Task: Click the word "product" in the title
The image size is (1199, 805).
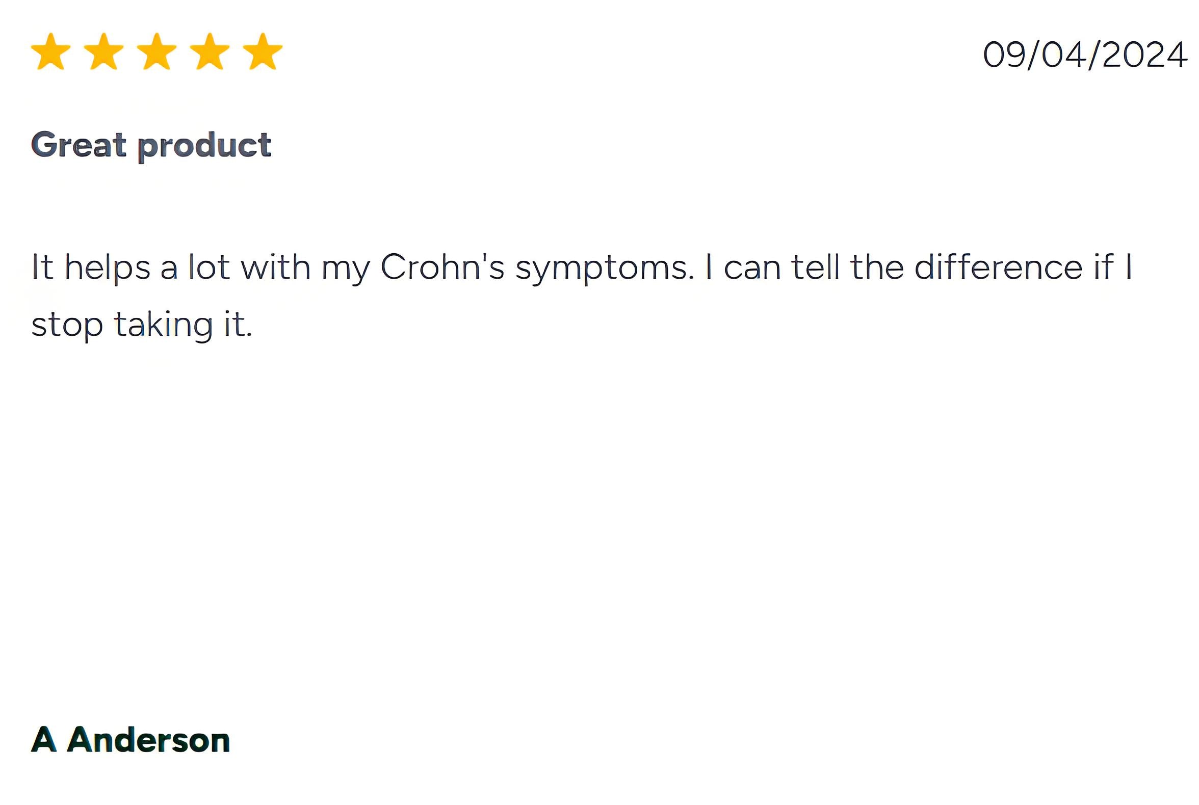Action: click(x=204, y=146)
